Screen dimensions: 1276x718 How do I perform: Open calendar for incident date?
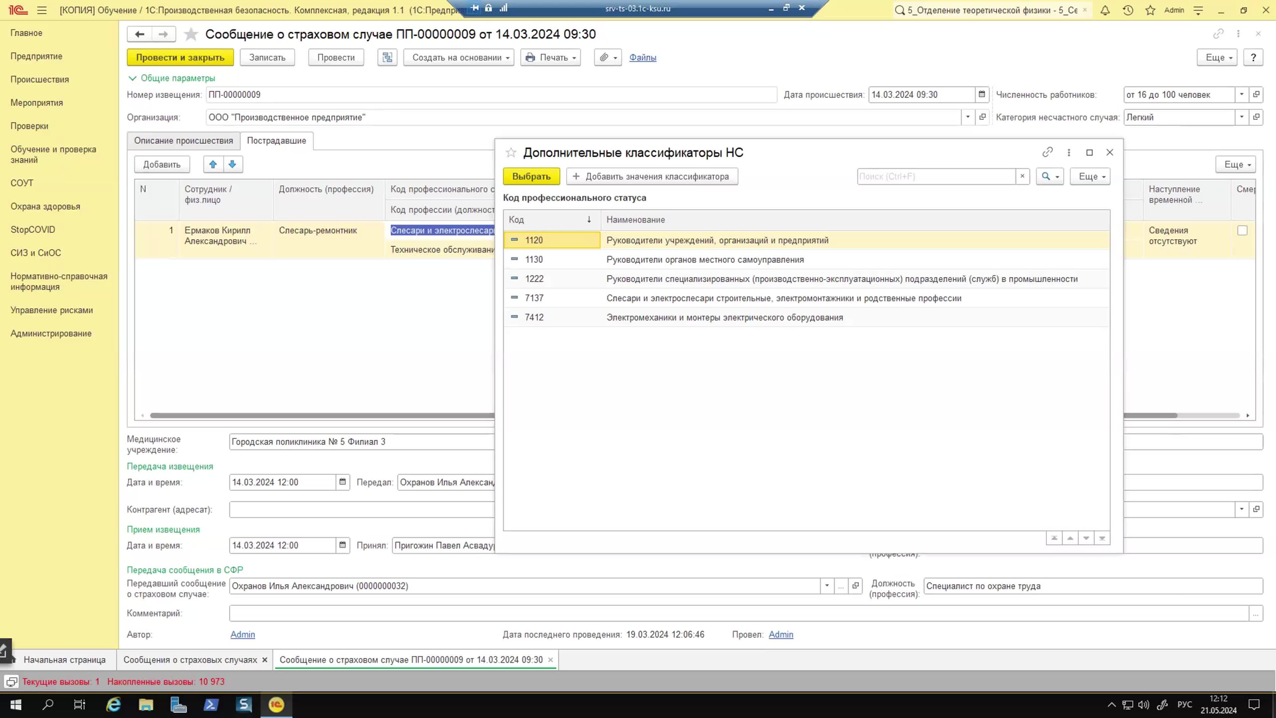tap(982, 95)
